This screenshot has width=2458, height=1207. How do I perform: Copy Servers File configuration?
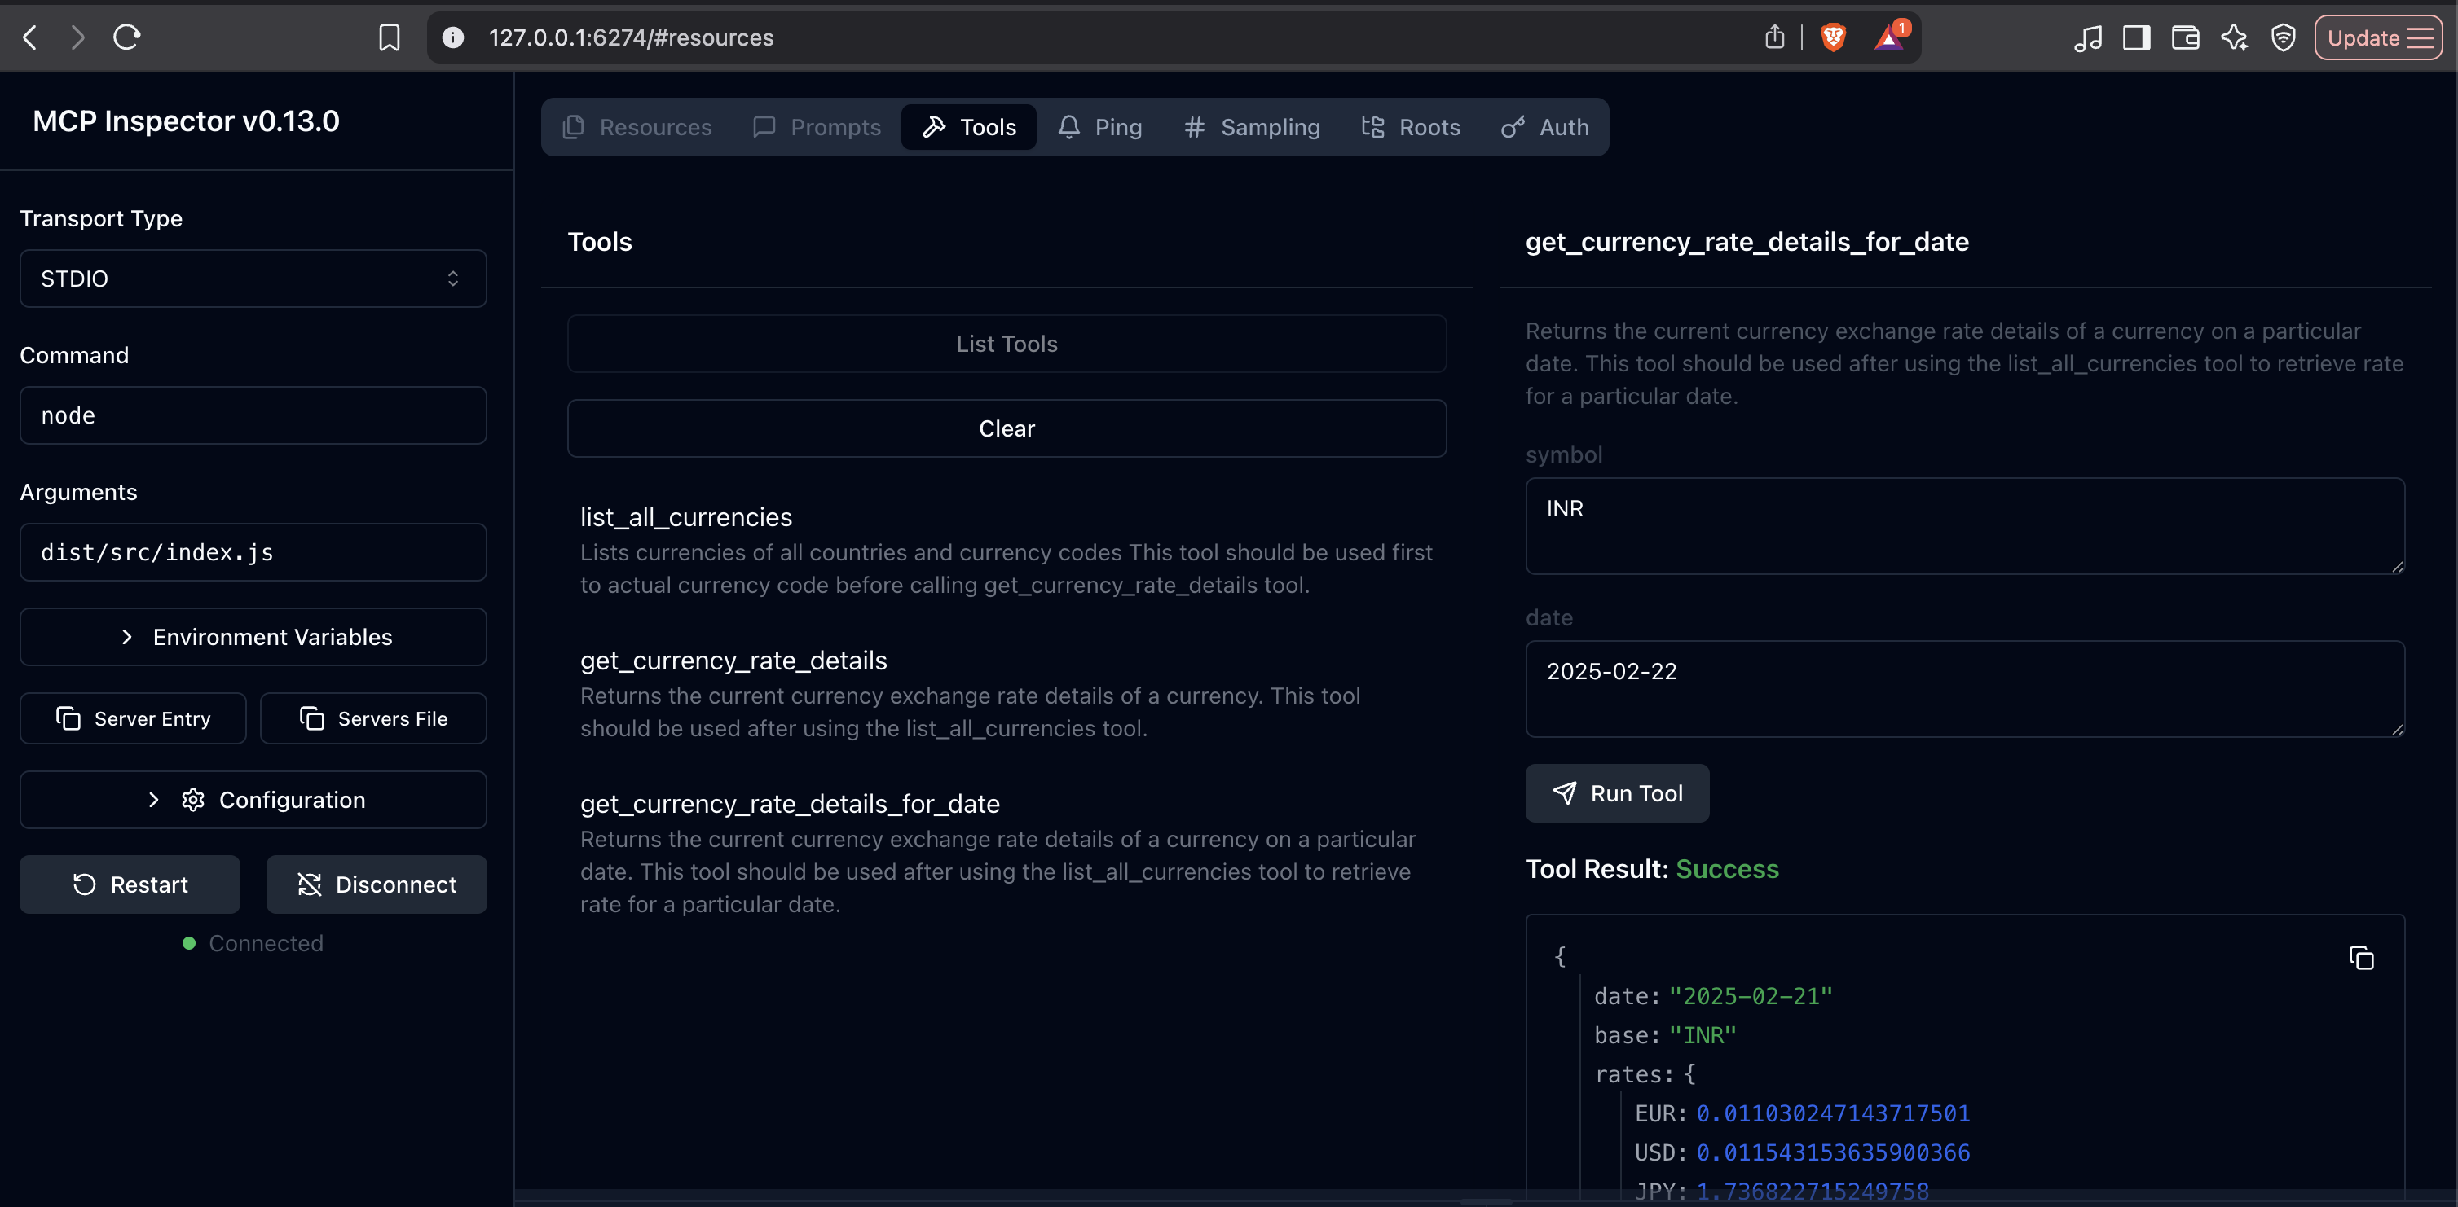point(373,719)
